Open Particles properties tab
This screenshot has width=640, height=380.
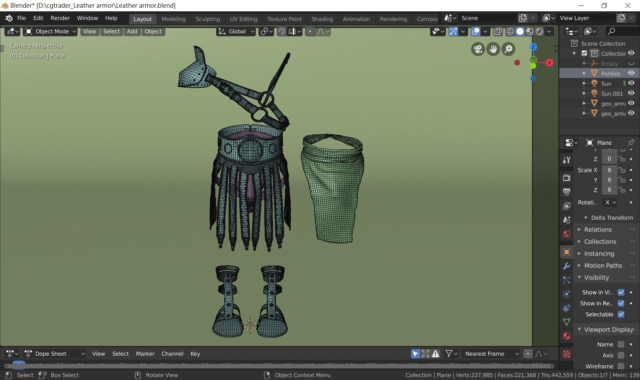pos(567,280)
